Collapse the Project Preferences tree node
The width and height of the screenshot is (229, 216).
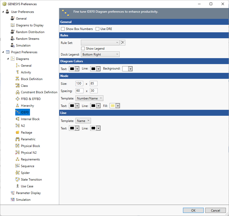3,52
